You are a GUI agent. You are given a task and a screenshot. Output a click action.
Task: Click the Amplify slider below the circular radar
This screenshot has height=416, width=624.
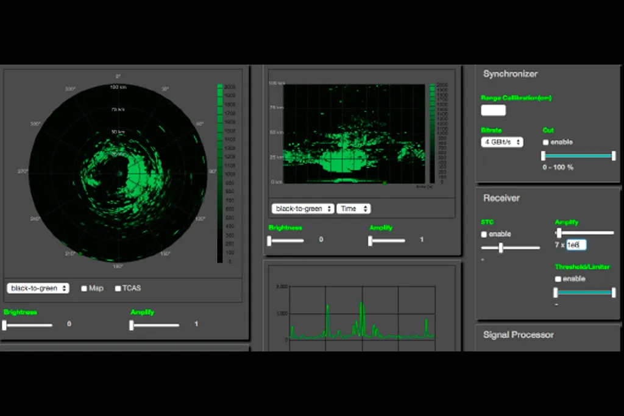[x=155, y=325]
